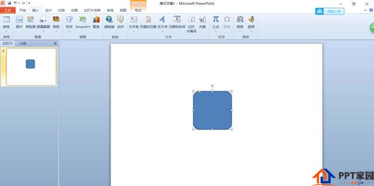The width and height of the screenshot is (374, 186).
Task: Switch to Slides (幻灯片) pane tab
Action: (7, 43)
